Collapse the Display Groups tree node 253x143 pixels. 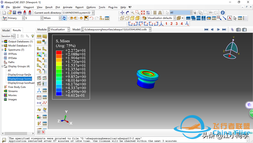click(2, 66)
